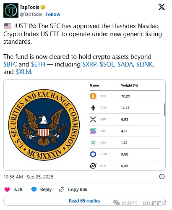Open the $LINK cashtag link

pos(144,64)
